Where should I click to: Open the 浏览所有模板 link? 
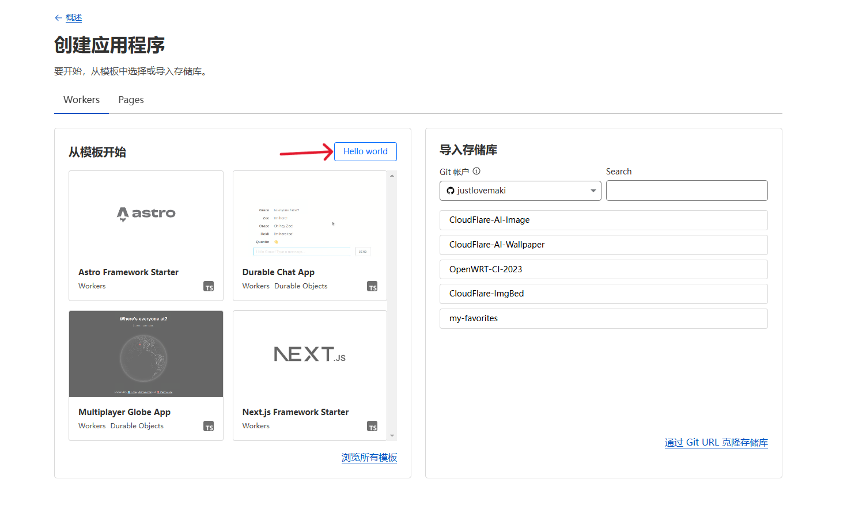click(369, 458)
